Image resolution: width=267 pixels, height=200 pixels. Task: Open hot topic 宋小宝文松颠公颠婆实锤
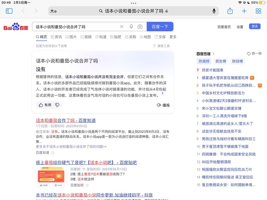pyautogui.click(x=222, y=108)
